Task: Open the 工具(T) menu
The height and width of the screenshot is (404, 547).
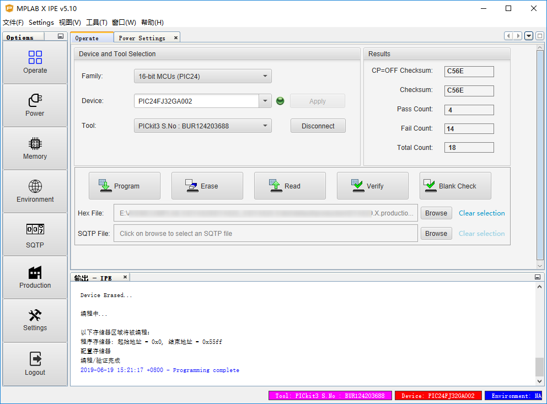Action: pos(96,22)
